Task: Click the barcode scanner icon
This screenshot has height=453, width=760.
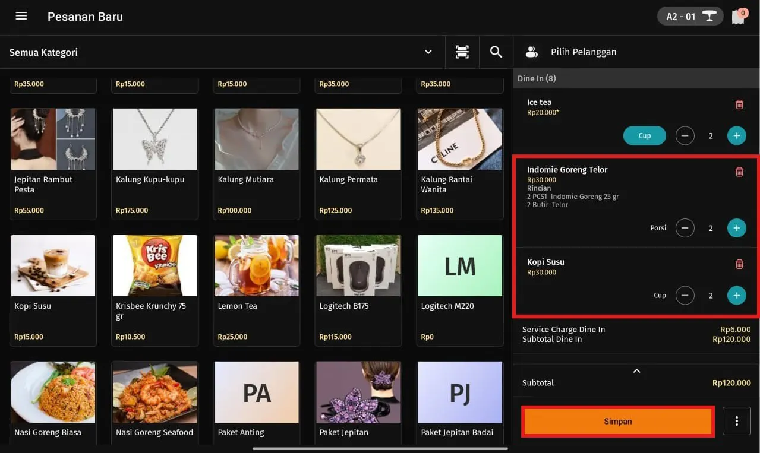Action: tap(462, 52)
